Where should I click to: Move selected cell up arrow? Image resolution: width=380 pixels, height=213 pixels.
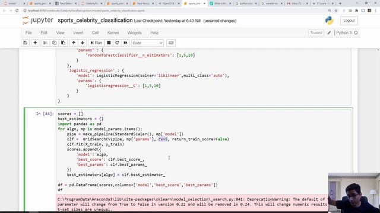[x=74, y=43]
